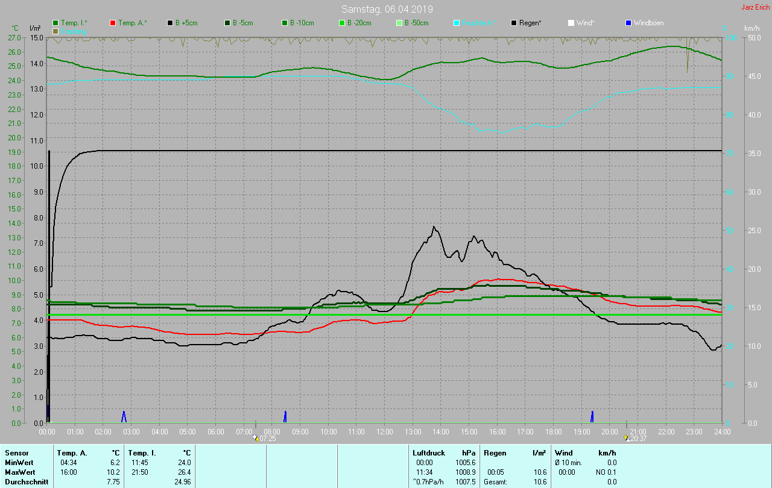Screen dimensions: 772x488
Task: Click the B -50cm legend square
Action: pos(399,23)
